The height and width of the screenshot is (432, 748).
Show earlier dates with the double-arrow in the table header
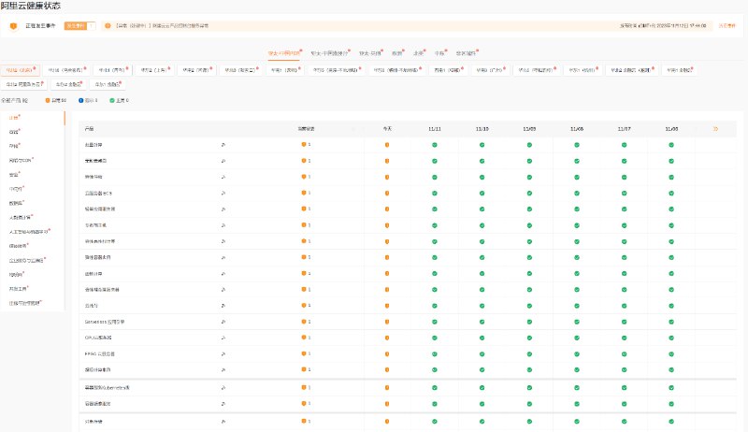pos(715,129)
